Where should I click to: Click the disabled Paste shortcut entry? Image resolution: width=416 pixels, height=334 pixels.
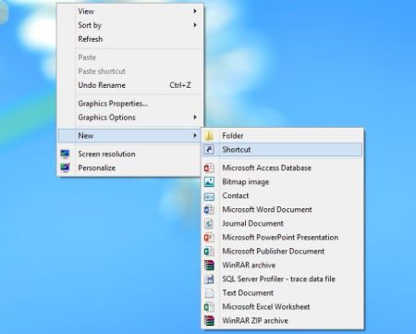(x=129, y=71)
